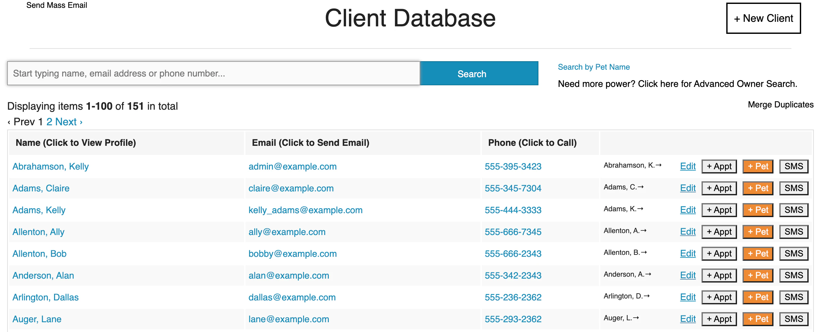Call 555-395-3423

pyautogui.click(x=513, y=166)
